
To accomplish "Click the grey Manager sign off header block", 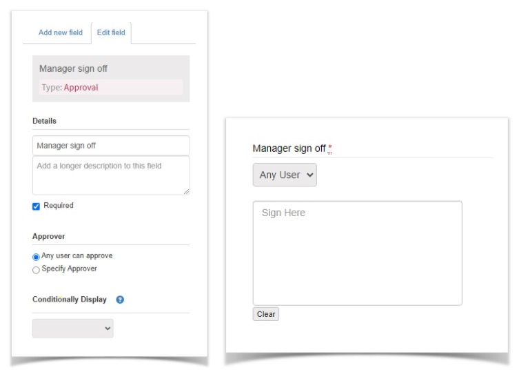I will click(x=110, y=69).
